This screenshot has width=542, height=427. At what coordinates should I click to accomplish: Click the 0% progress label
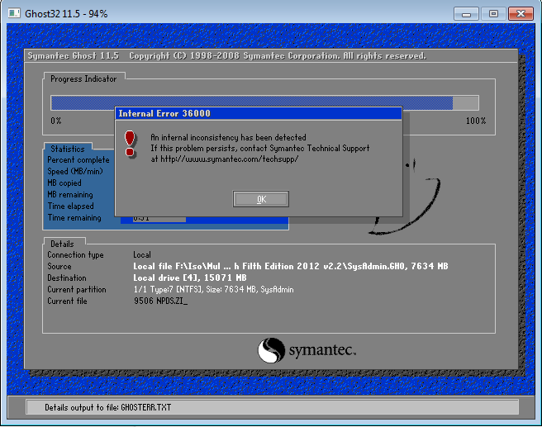pos(56,121)
